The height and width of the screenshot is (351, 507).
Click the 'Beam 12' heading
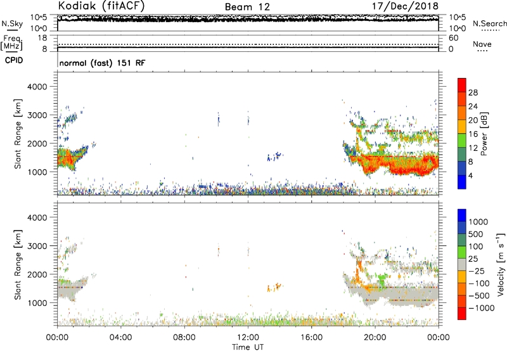click(x=247, y=7)
